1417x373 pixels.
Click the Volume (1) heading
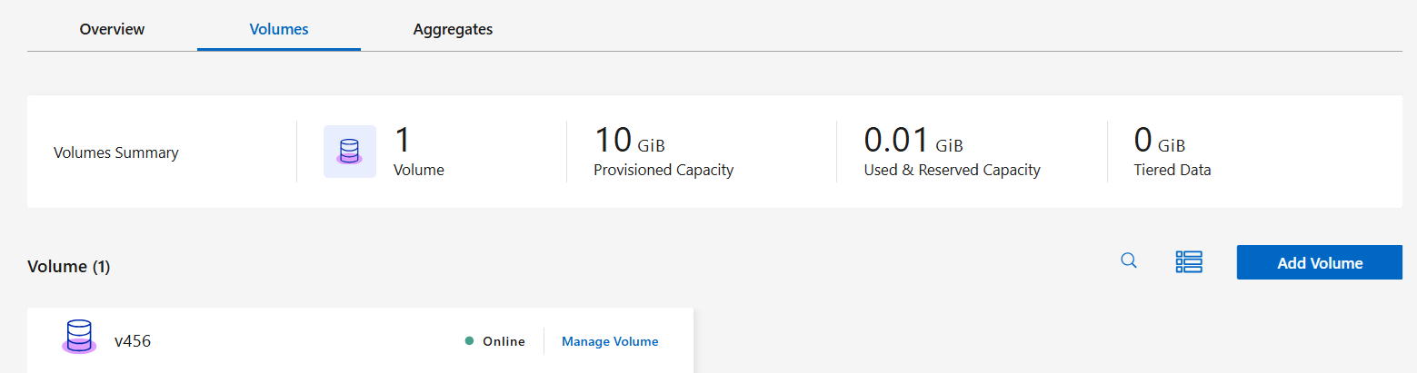(69, 267)
